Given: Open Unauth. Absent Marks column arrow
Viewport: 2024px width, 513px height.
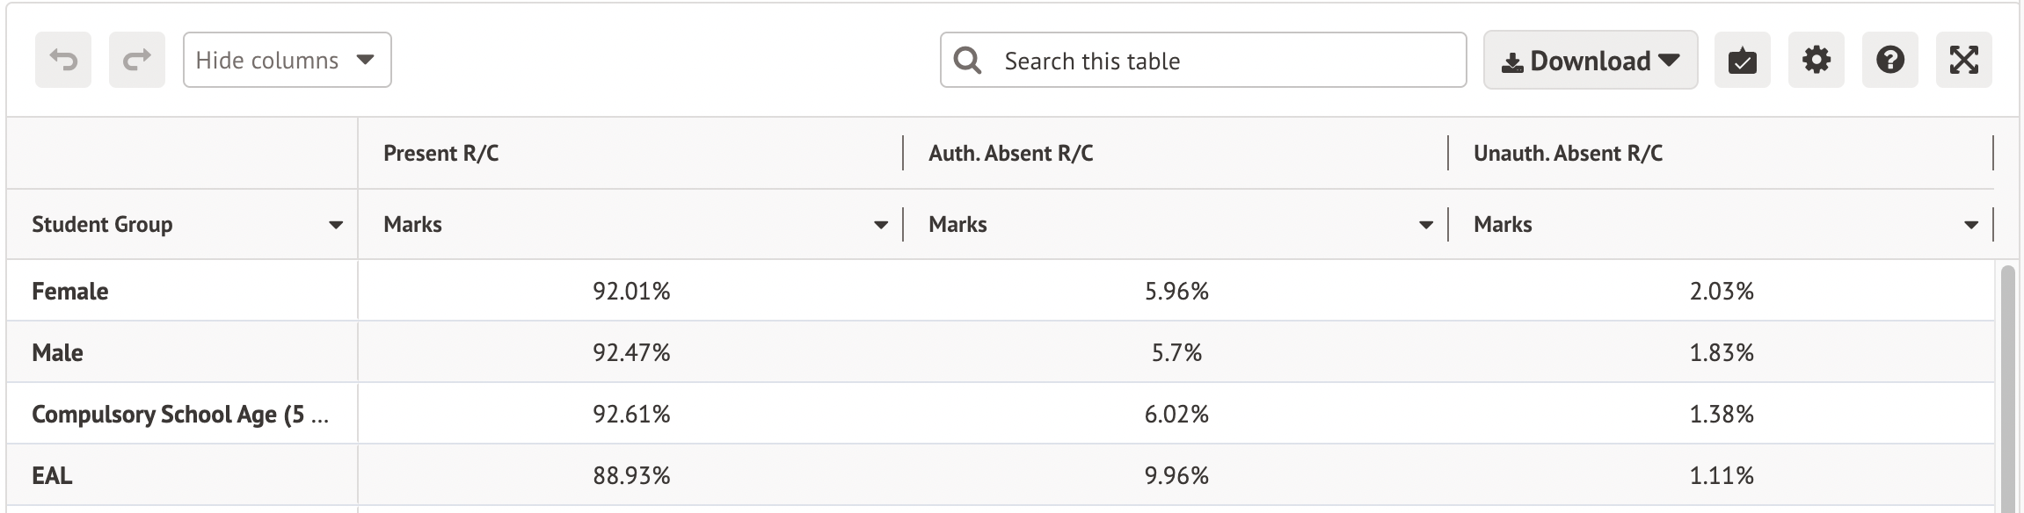Looking at the screenshot, I should pyautogui.click(x=1971, y=226).
